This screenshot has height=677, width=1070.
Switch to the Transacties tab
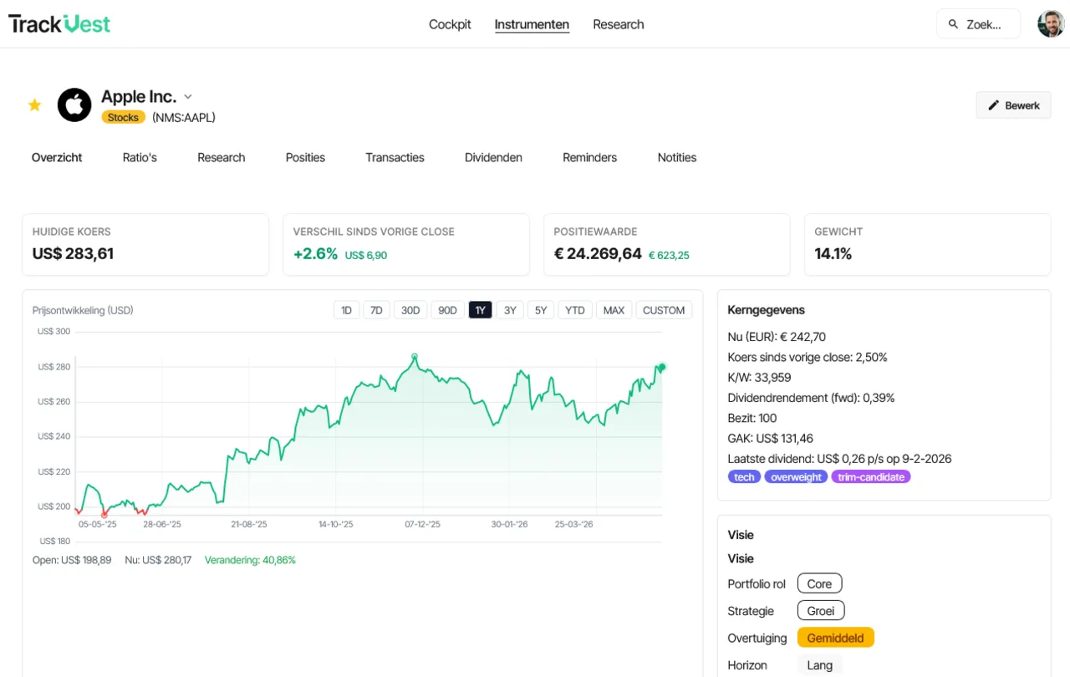(x=395, y=157)
